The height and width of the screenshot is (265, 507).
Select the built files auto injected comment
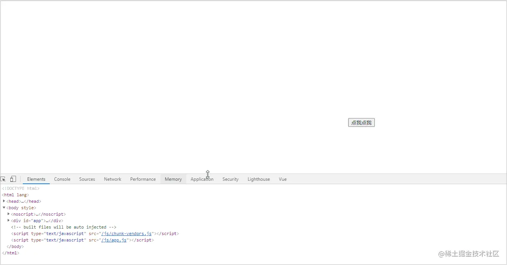[64, 227]
